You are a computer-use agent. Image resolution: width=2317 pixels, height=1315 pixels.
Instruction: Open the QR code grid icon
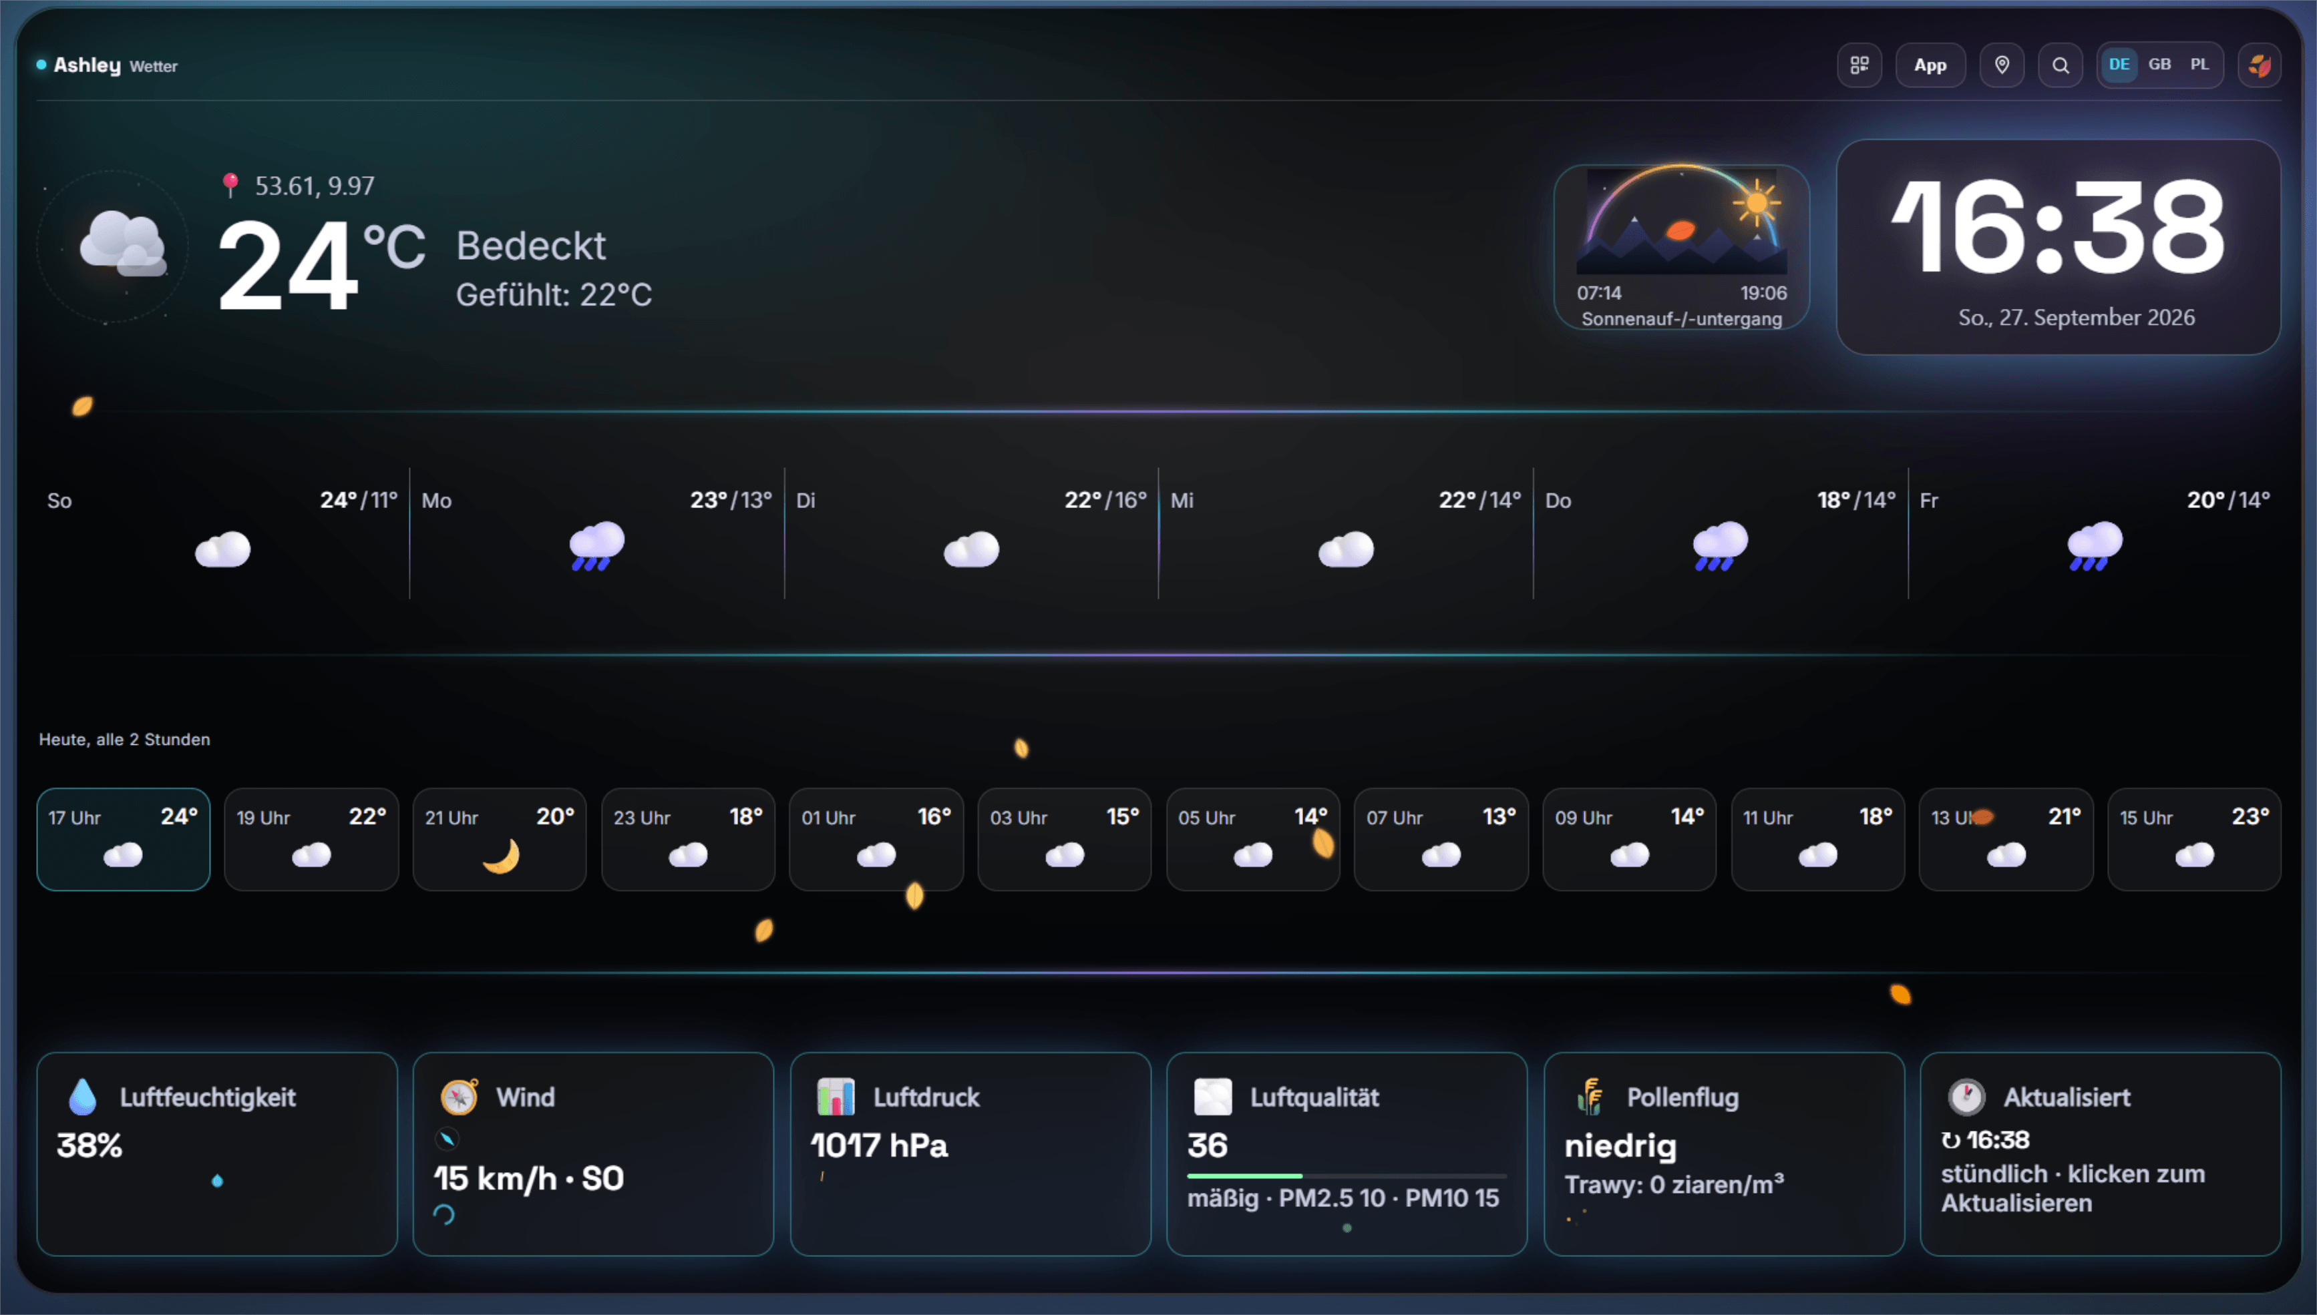1859,65
